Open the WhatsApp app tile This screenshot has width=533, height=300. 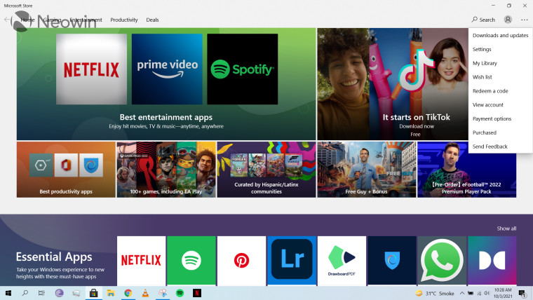click(x=442, y=261)
